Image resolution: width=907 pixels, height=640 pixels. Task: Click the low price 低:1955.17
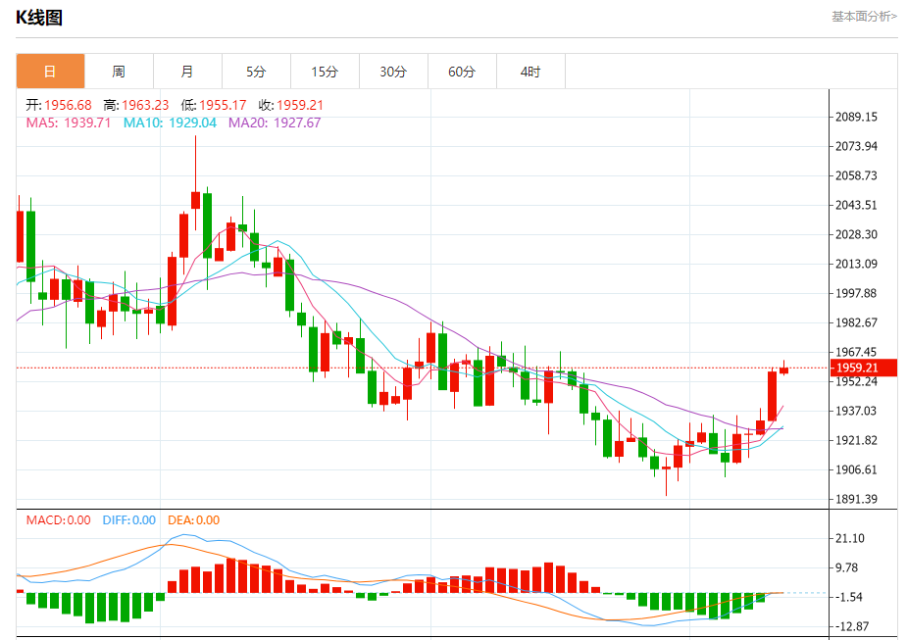pyautogui.click(x=214, y=105)
